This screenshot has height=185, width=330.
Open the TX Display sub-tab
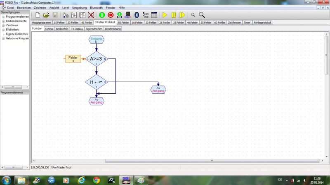[77, 29]
